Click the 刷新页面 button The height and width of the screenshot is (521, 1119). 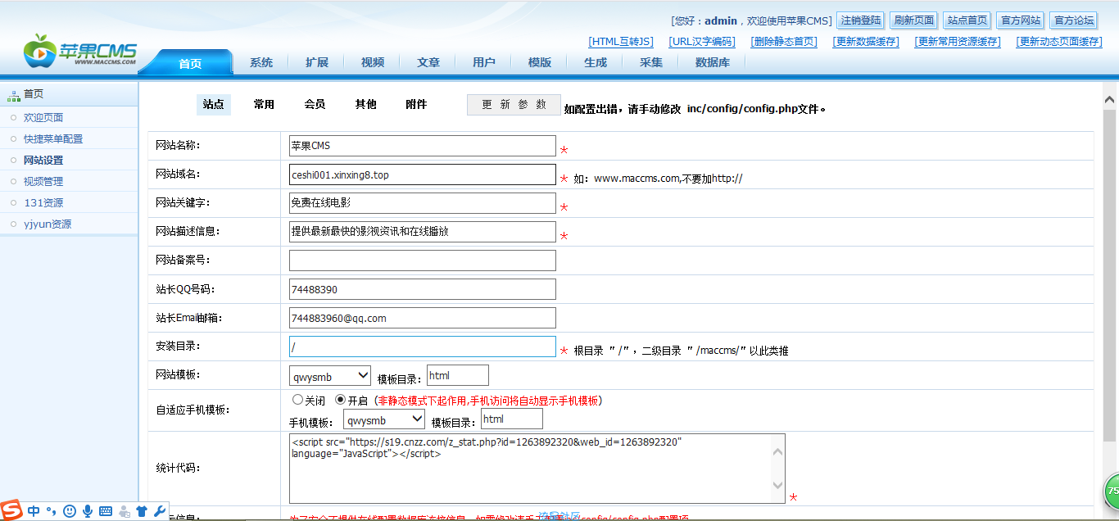913,20
